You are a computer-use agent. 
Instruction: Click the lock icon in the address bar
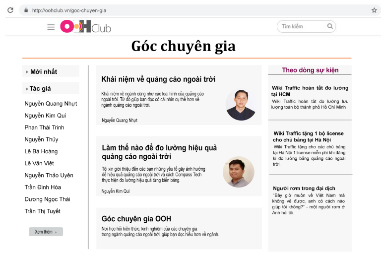(x=25, y=10)
